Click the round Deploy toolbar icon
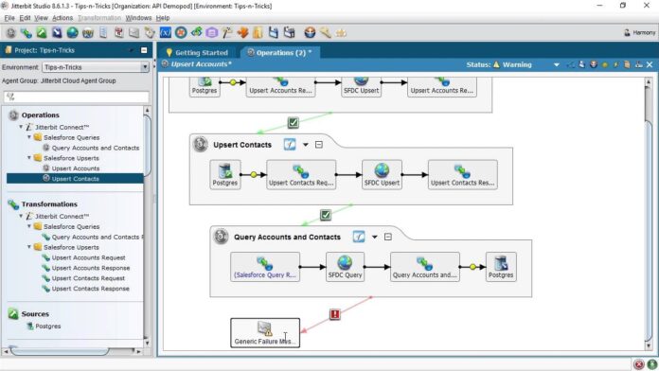659x371 pixels. point(310,32)
